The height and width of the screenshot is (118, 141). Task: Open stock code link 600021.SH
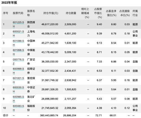coord(18,34)
